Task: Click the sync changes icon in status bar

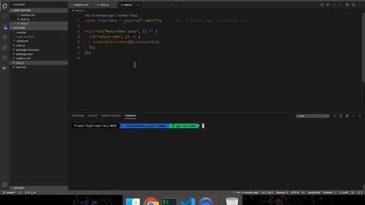Action: pyautogui.click(x=21, y=192)
